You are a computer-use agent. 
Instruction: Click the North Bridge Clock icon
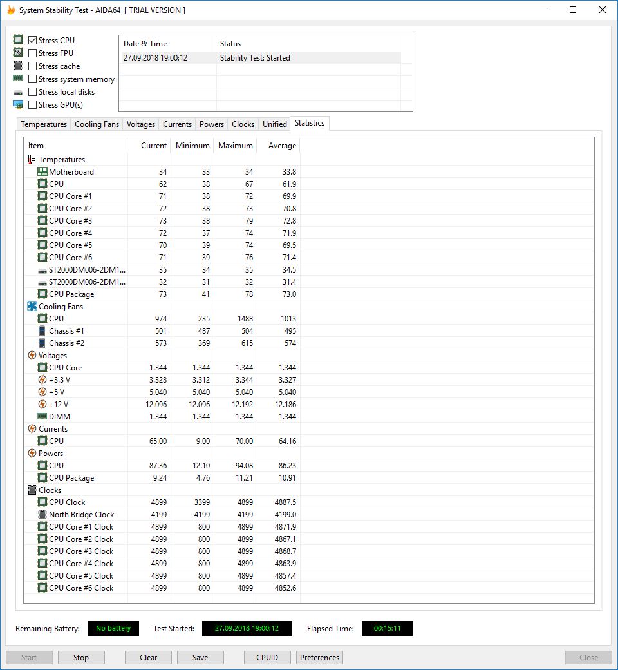(x=42, y=515)
